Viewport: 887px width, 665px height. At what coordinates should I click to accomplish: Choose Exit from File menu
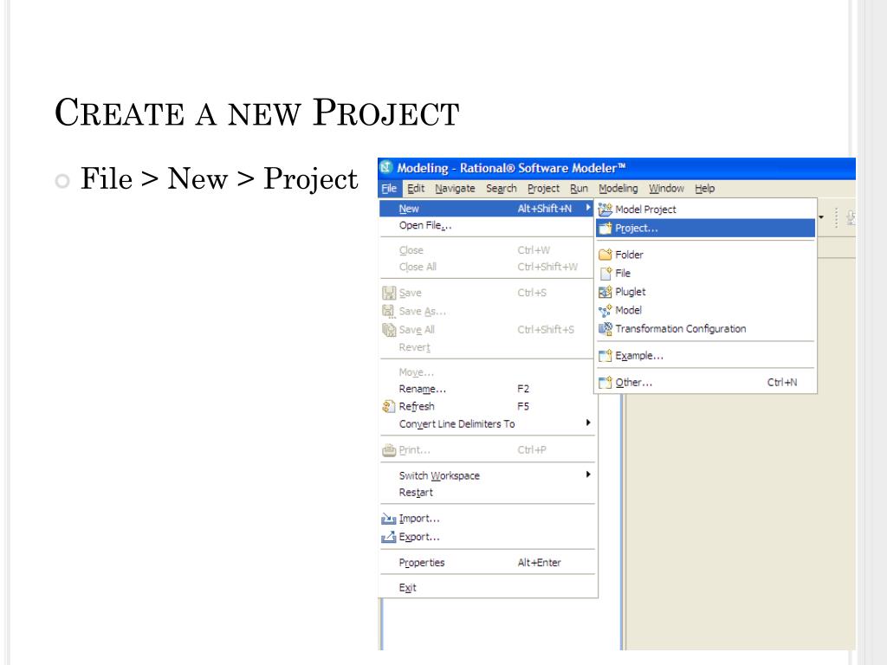pos(487,588)
